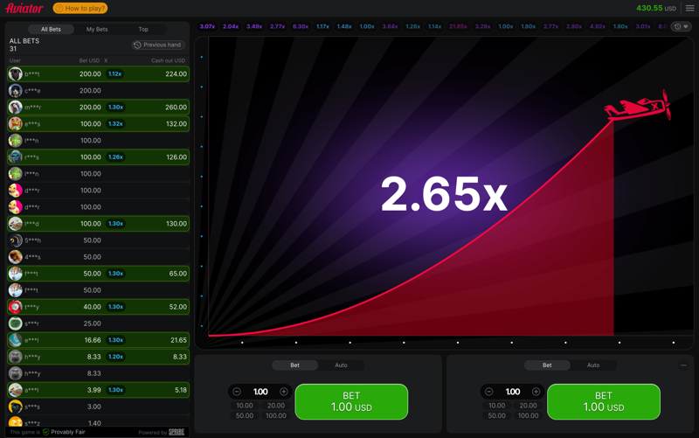Click the red airplane on the graph
Image resolution: width=699 pixels, height=438 pixels.
pyautogui.click(x=640, y=107)
